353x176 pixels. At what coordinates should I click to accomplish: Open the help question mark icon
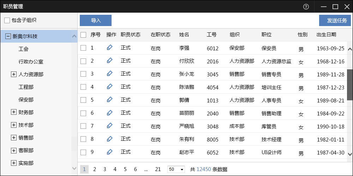[x=306, y=6]
